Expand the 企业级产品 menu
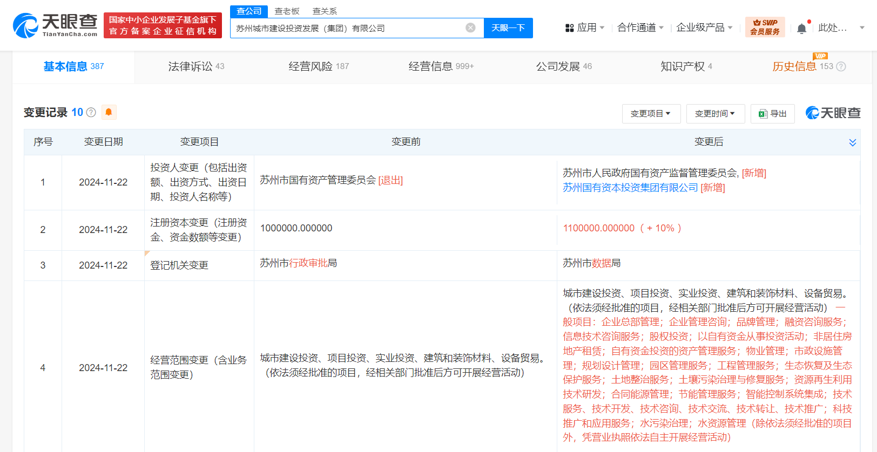 point(704,28)
